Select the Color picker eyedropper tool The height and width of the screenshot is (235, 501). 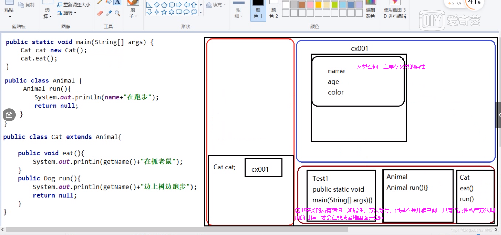tap(109, 13)
